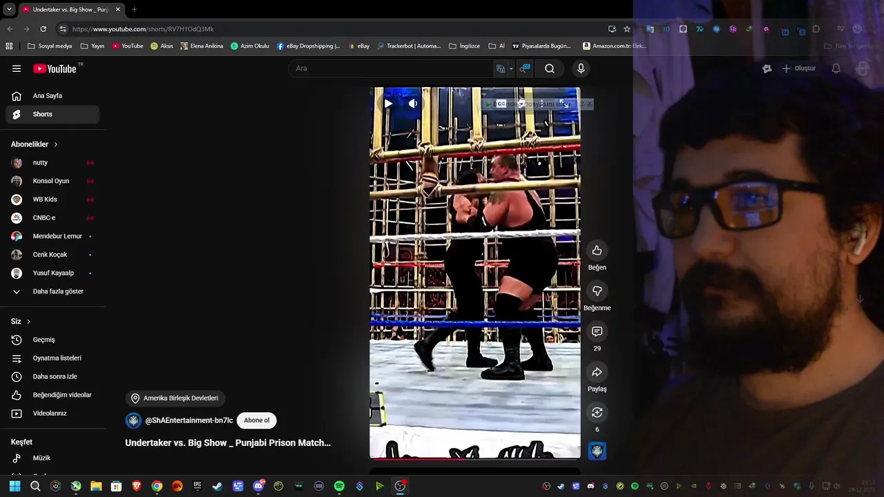The width and height of the screenshot is (884, 497).
Task: Open Mendebur Lemur subscription
Action: coord(52,236)
